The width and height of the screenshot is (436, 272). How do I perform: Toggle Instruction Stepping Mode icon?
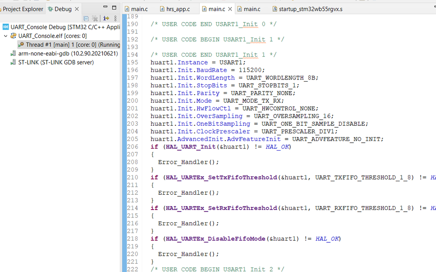pyautogui.click(x=106, y=18)
